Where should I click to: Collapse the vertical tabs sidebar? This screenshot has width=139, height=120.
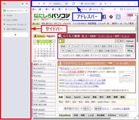tap(4, 4)
